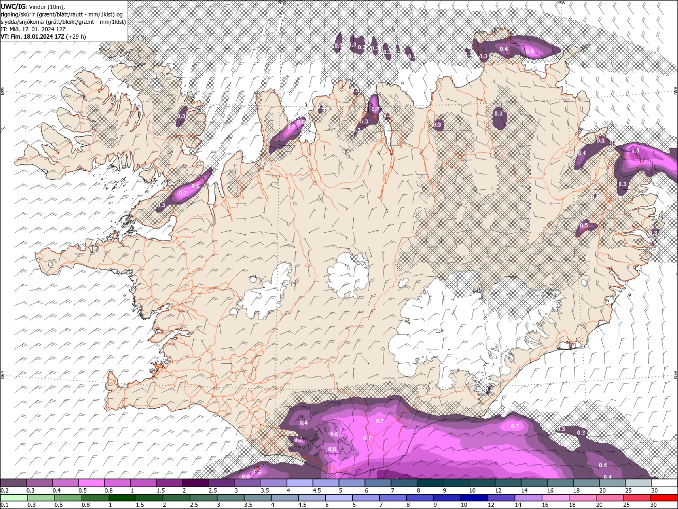Click the pale green 0.1 rain swatch
Screen dimensions: 678x509
click(x=14, y=498)
